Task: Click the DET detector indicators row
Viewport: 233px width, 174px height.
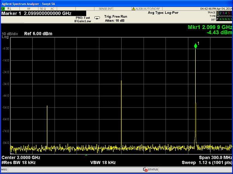Action: tap(223, 19)
